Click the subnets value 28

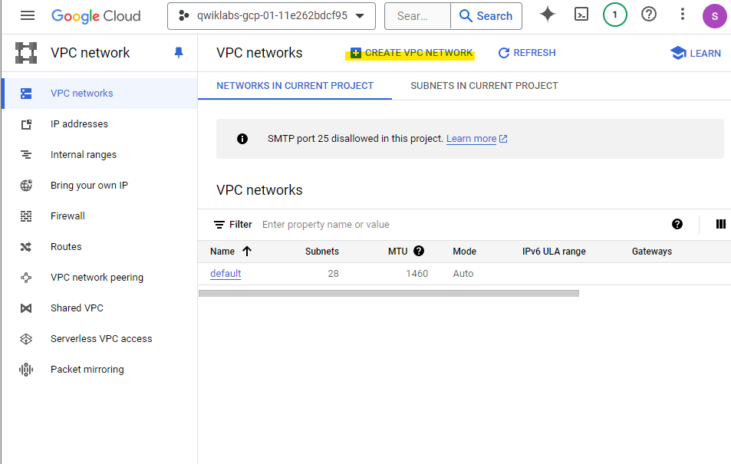333,273
